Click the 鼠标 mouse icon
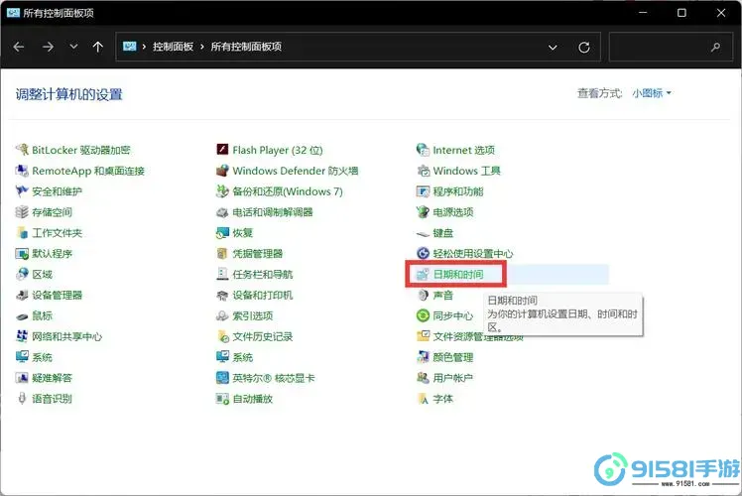This screenshot has height=496, width=742. click(23, 315)
